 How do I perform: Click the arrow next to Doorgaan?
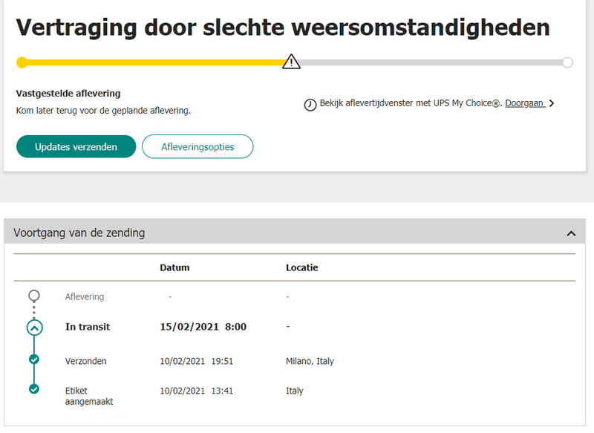coord(552,104)
